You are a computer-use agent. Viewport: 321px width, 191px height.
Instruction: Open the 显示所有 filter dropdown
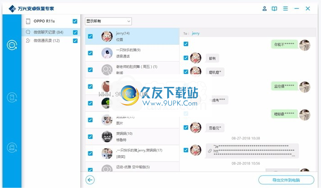tap(108, 21)
